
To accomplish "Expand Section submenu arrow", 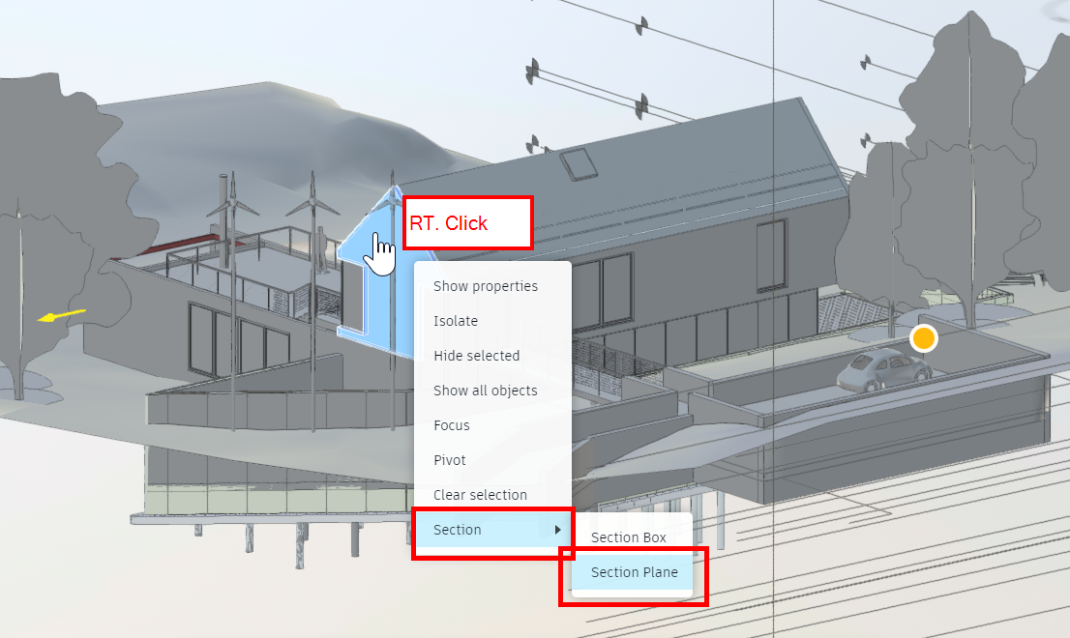I will point(557,530).
